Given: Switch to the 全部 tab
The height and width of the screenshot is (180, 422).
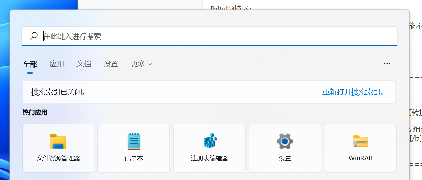Looking at the screenshot, I should [x=30, y=64].
